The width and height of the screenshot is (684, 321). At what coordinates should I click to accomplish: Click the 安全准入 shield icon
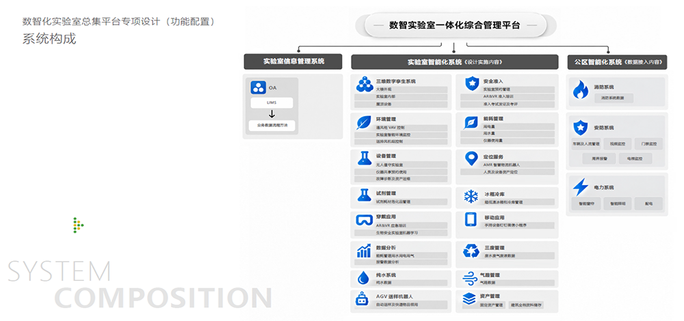pos(471,83)
